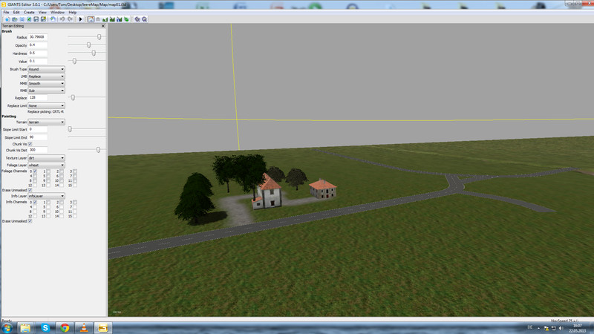The width and height of the screenshot is (594, 334).
Task: Open Google Chrome from the taskbar
Action: 65,328
